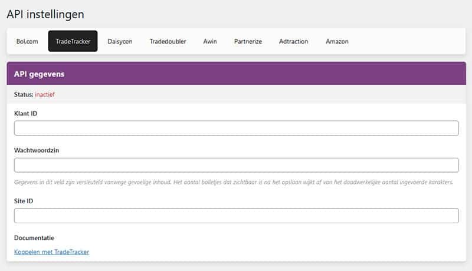Focus the Site ID input field
The width and height of the screenshot is (472, 271).
click(x=237, y=216)
